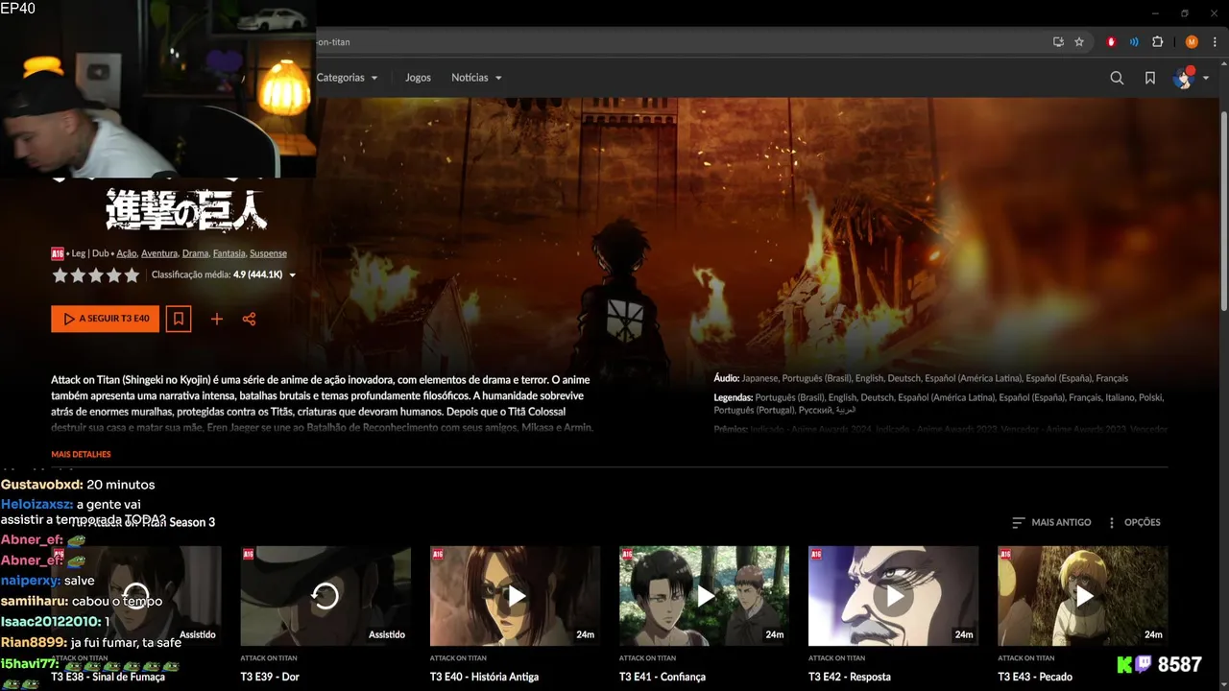Click the install app icon in address bar
1229x691 pixels.
(x=1058, y=42)
